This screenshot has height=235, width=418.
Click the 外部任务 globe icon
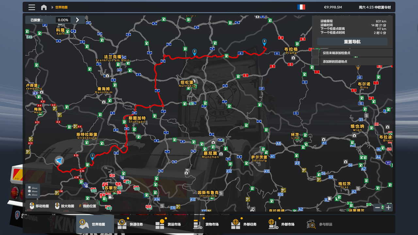(x=235, y=224)
